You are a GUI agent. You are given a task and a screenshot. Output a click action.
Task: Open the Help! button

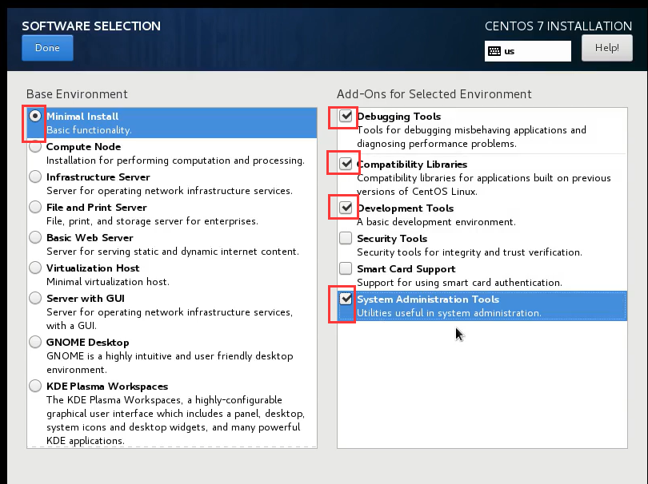[606, 48]
